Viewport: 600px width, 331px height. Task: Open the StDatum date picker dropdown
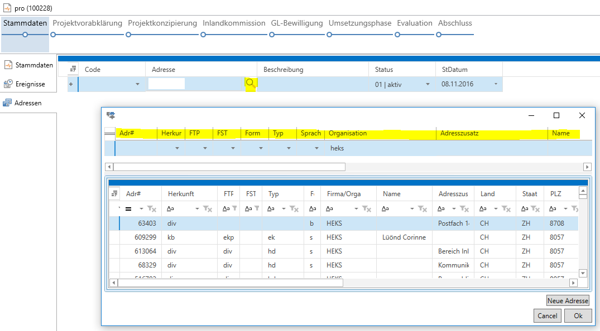pos(496,85)
